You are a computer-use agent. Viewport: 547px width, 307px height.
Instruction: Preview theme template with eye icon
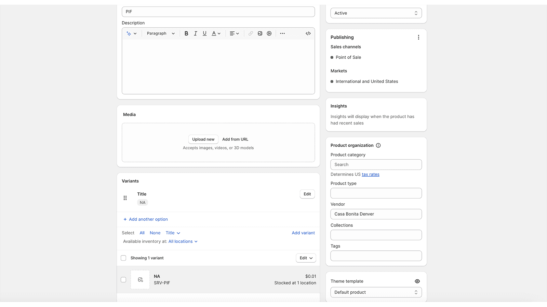click(417, 281)
